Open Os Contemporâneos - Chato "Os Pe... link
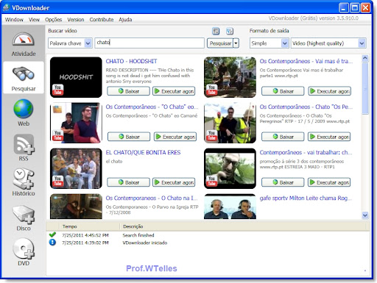Viewport: 377px width, 283px height. click(x=306, y=107)
